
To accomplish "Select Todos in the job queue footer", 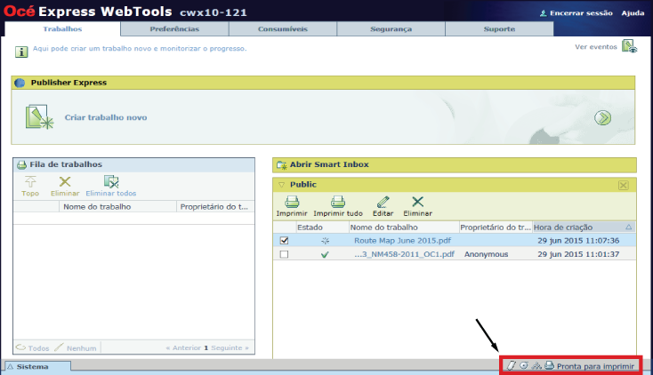I will pyautogui.click(x=33, y=347).
